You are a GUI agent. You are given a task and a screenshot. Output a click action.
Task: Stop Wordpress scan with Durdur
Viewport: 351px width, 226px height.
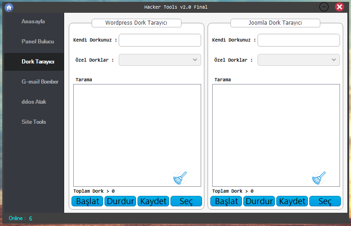click(120, 201)
